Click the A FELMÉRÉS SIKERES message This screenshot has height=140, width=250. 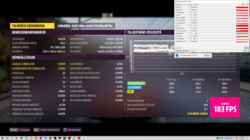pyautogui.click(x=197, y=114)
